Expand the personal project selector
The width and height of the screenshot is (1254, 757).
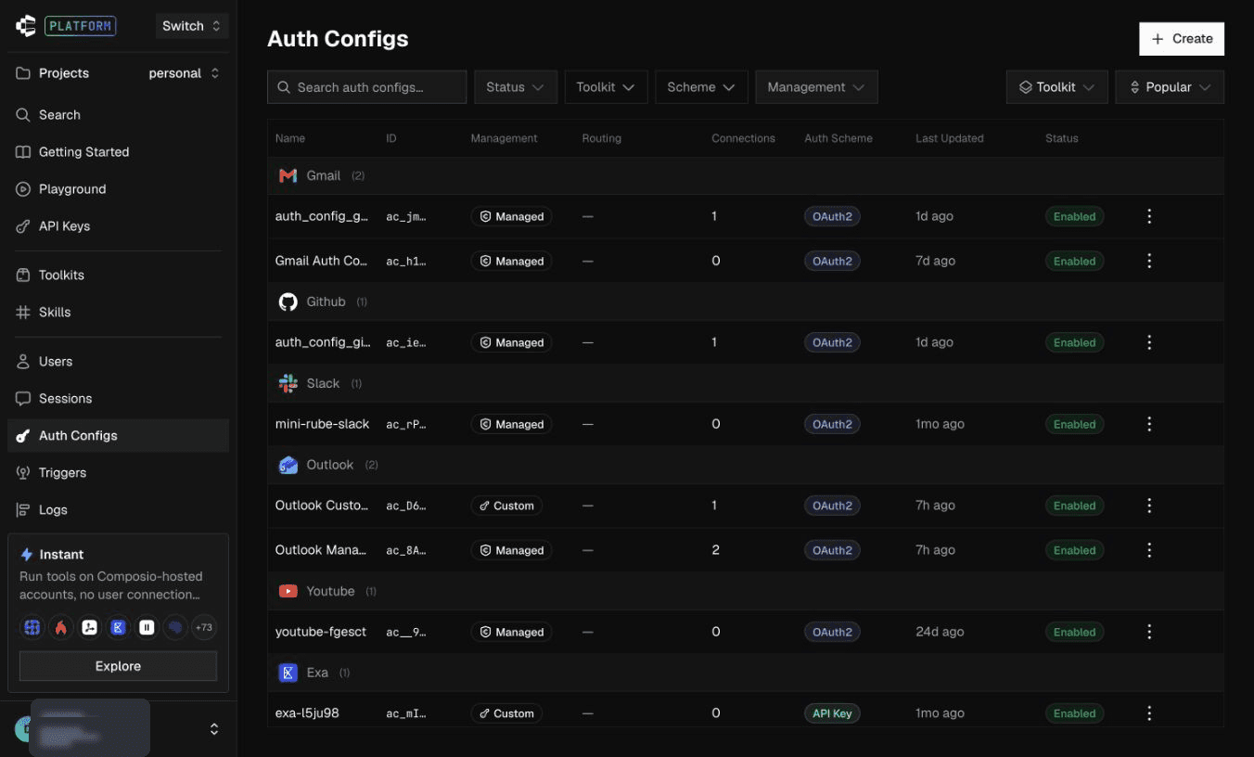pos(184,73)
